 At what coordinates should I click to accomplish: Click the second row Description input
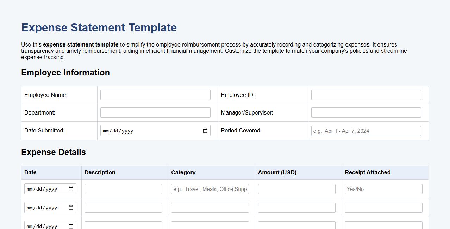click(x=123, y=207)
